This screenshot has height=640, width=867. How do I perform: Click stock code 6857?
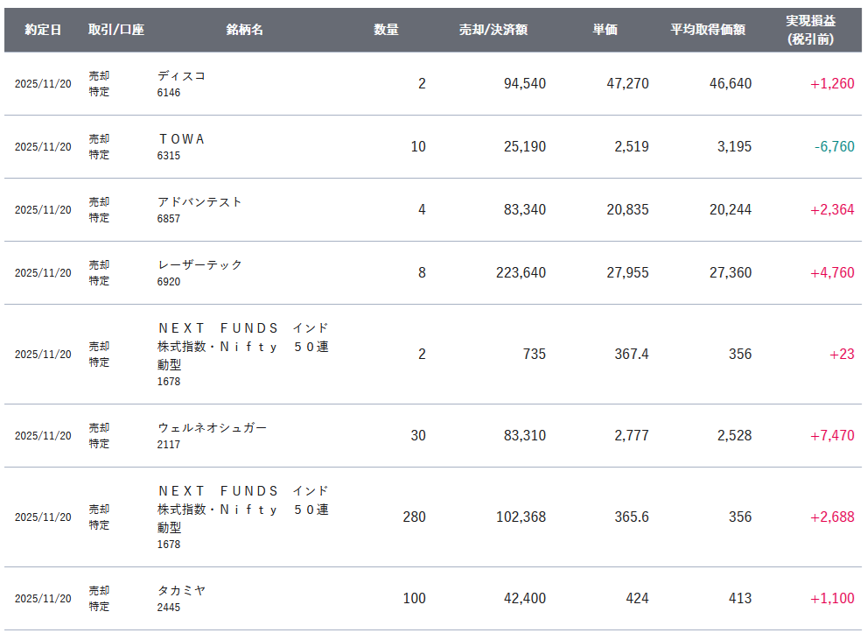click(169, 218)
